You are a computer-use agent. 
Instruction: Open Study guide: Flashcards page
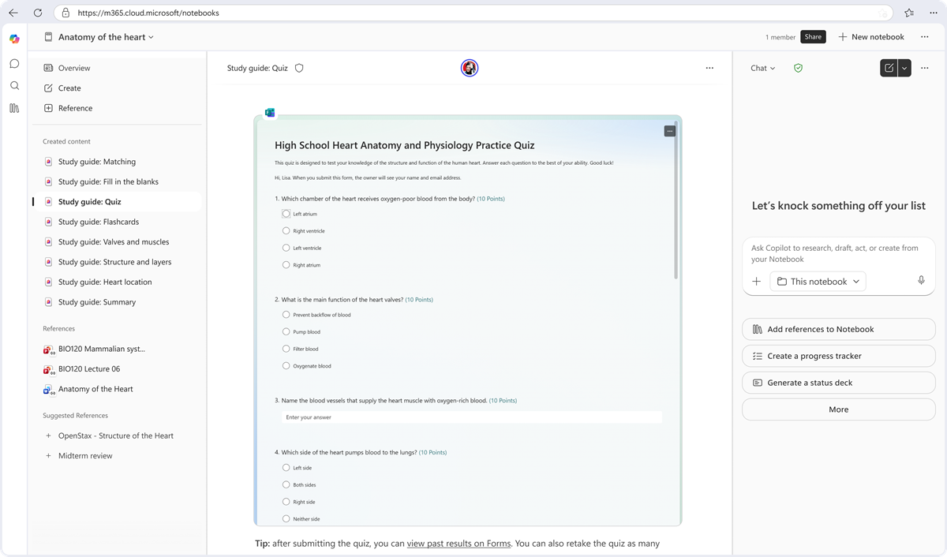tap(99, 222)
